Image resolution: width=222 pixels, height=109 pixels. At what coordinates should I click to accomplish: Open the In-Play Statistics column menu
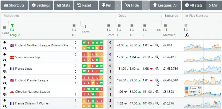pyautogui.click(x=186, y=25)
